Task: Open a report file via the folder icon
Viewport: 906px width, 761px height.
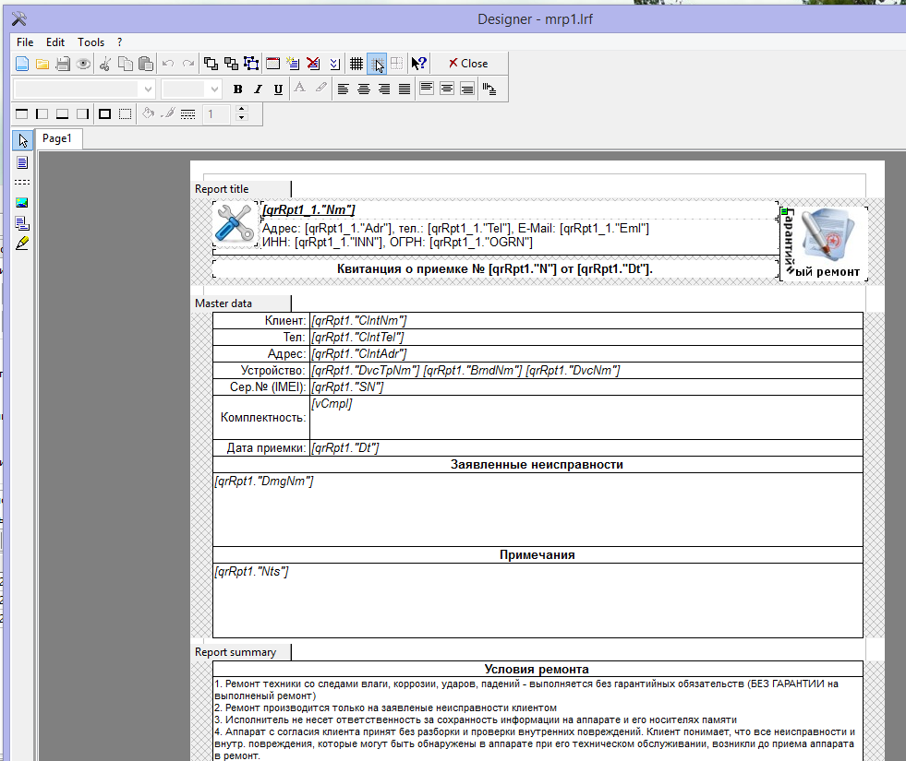Action: point(42,64)
